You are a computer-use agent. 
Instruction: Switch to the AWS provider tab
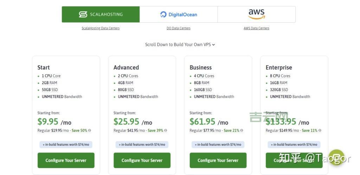256,14
